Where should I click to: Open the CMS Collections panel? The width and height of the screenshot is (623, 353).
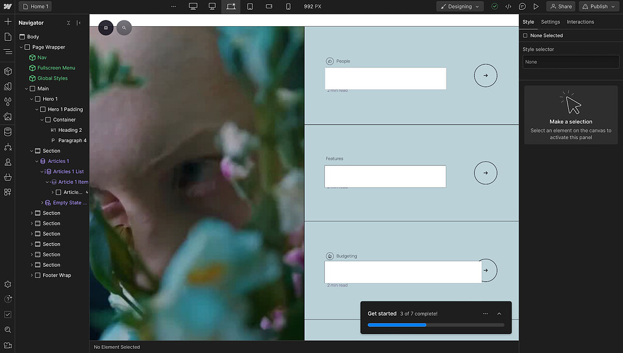click(9, 131)
